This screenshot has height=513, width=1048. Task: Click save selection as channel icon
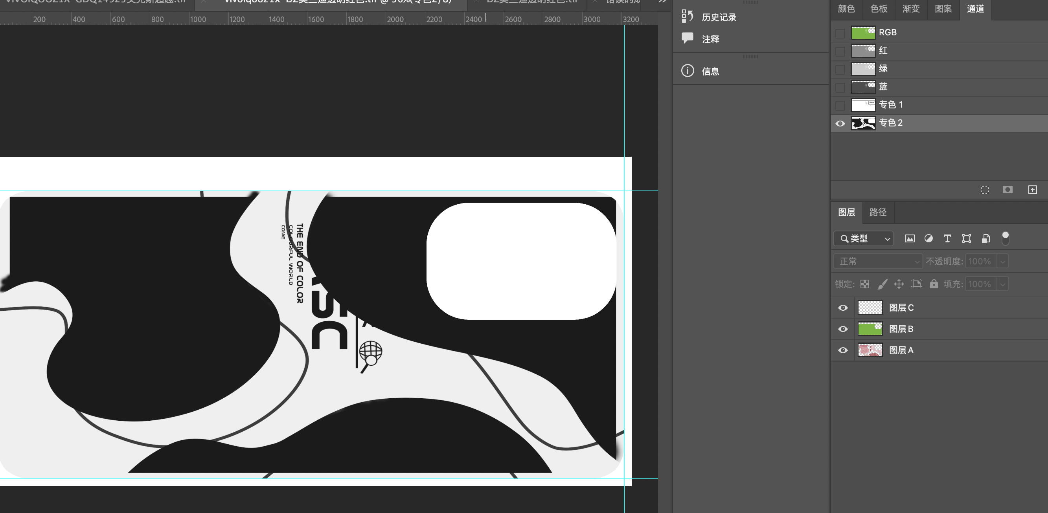[x=1008, y=190]
